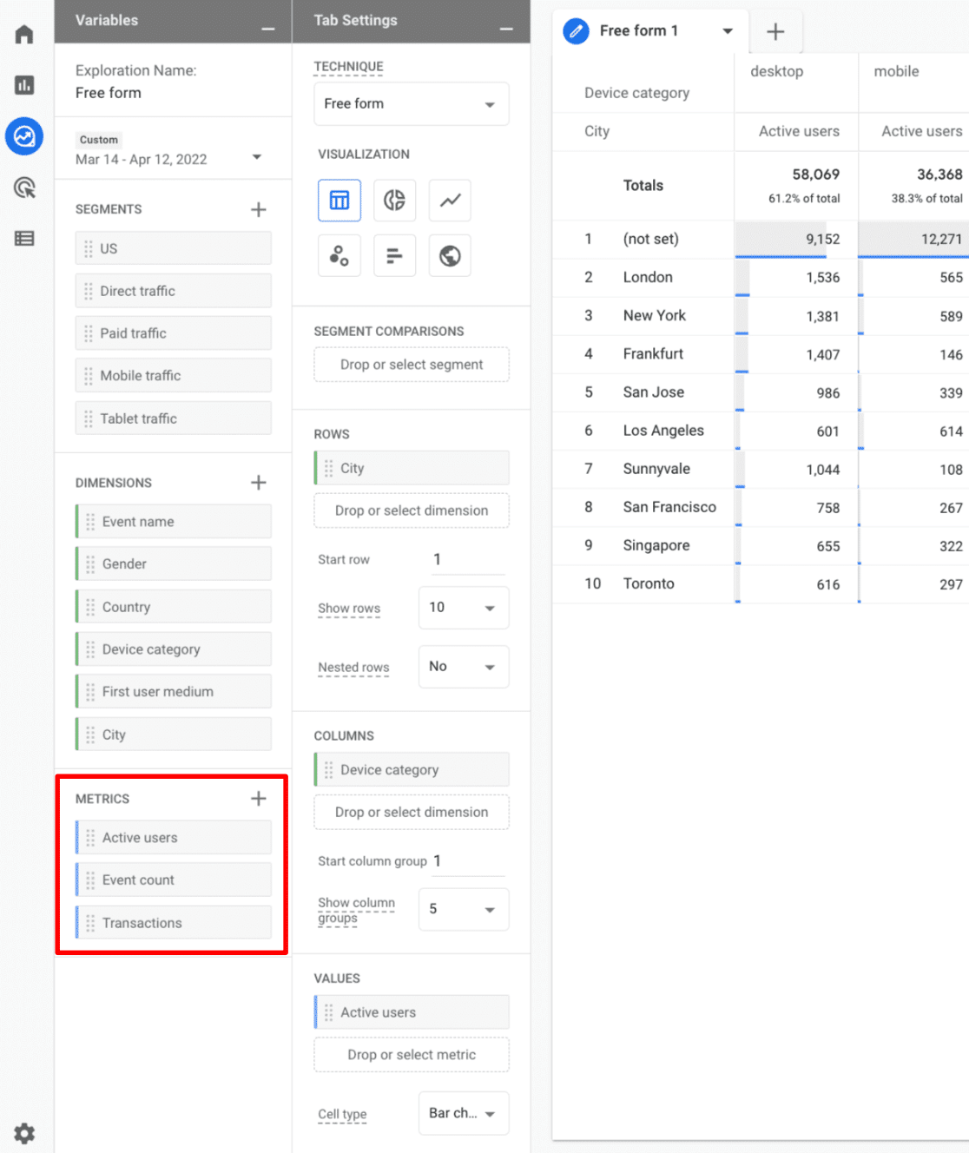
Task: Open the Nested rows dropdown
Action: click(463, 667)
